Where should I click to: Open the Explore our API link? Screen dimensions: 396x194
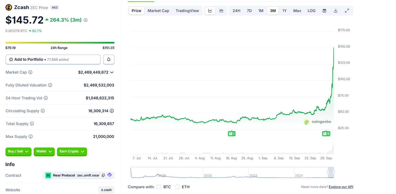tap(341, 187)
